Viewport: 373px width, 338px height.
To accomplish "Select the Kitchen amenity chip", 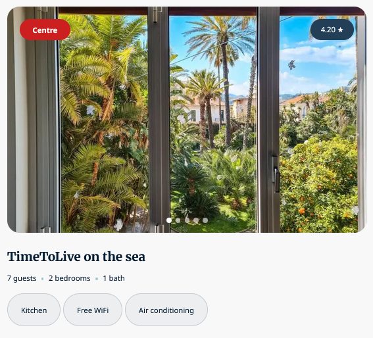I will point(34,310).
